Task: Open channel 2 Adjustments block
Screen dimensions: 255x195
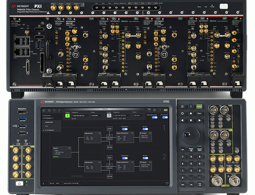Action: point(92,167)
